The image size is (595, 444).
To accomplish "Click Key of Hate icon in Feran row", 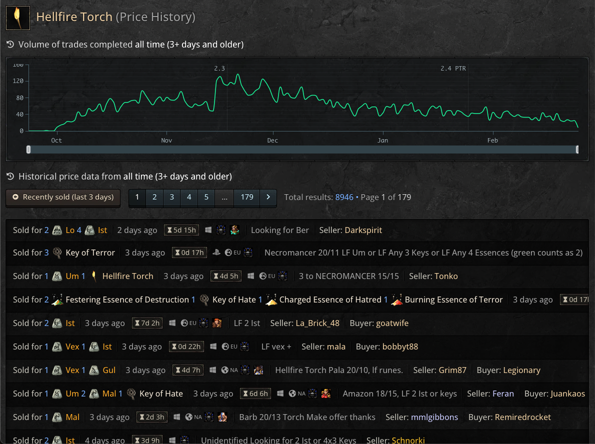I will point(131,394).
